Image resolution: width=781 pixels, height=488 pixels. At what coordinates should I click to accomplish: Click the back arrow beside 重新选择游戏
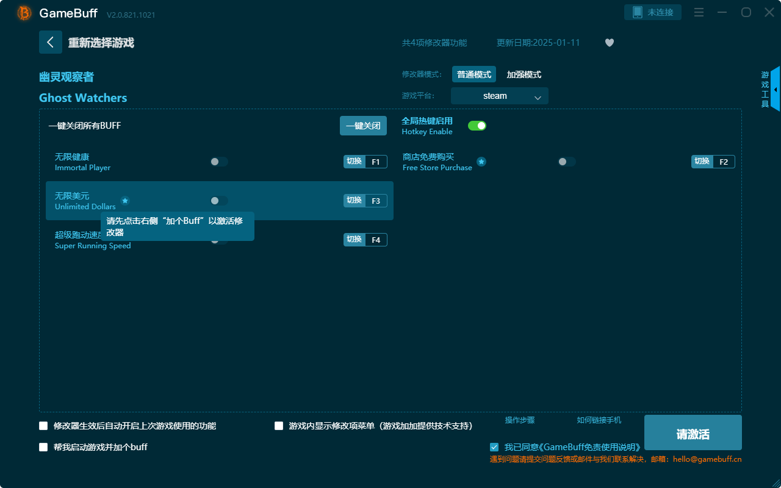coord(51,41)
